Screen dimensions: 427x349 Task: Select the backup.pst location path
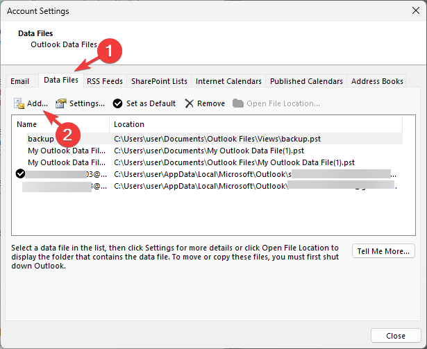pyautogui.click(x=217, y=139)
